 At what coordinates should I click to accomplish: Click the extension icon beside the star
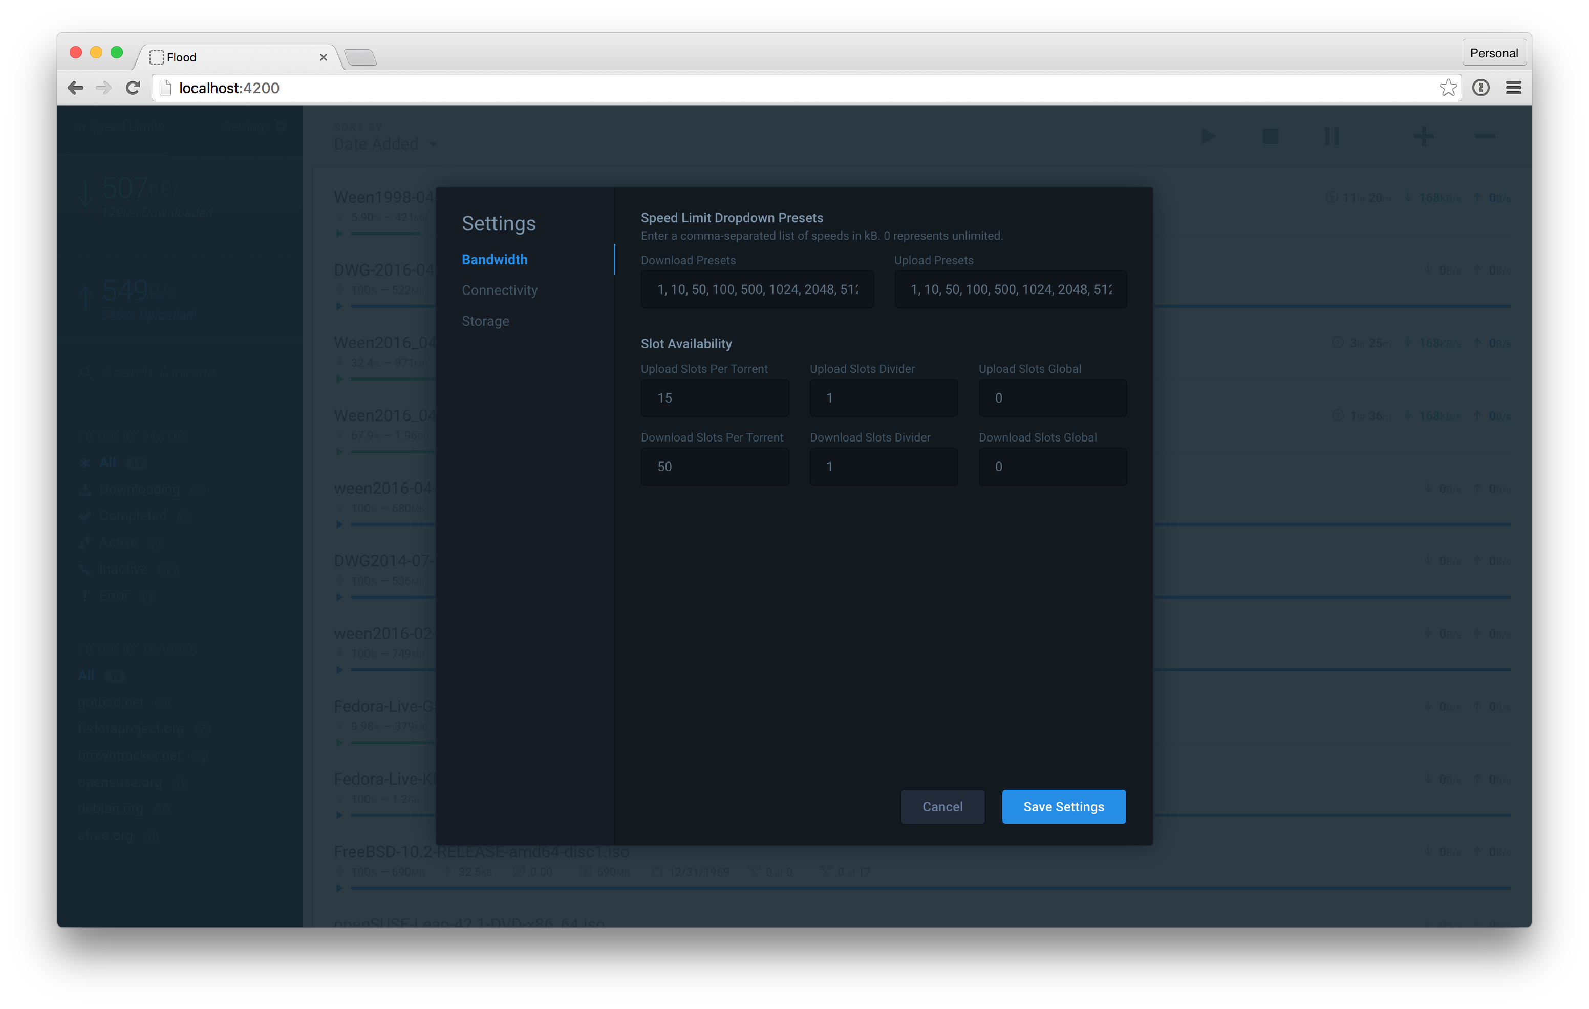point(1481,88)
